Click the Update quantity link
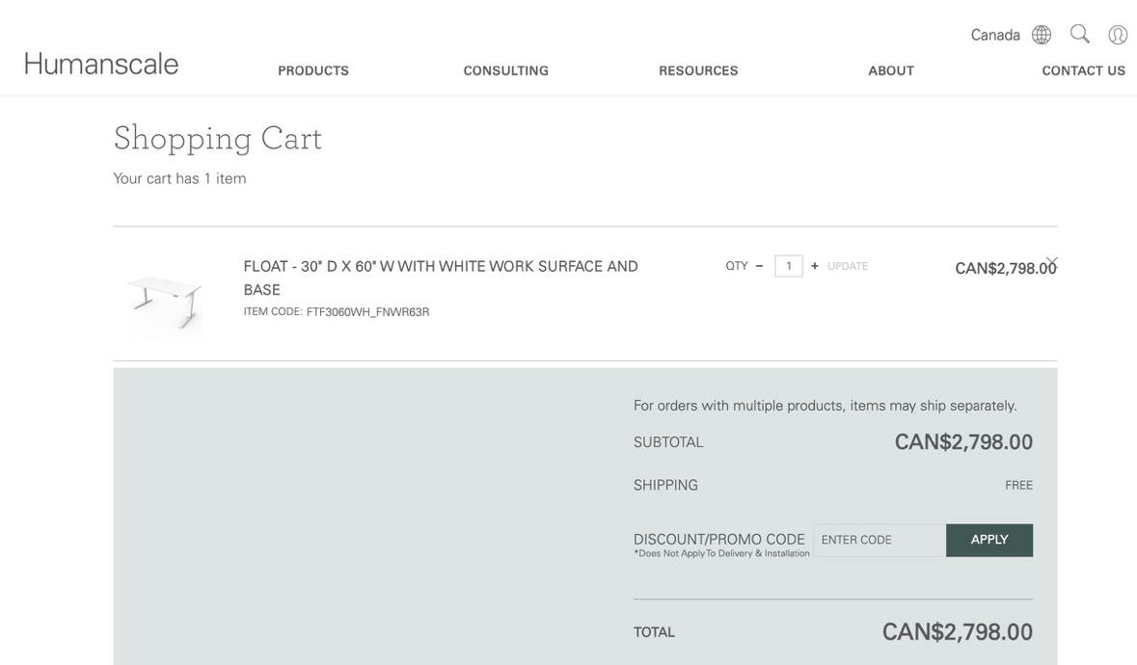This screenshot has width=1137, height=665. [x=848, y=266]
